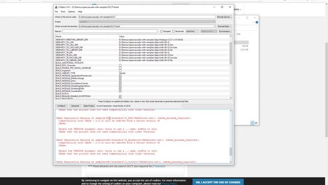Open the File menu
328x185 pixels.
point(56,12)
